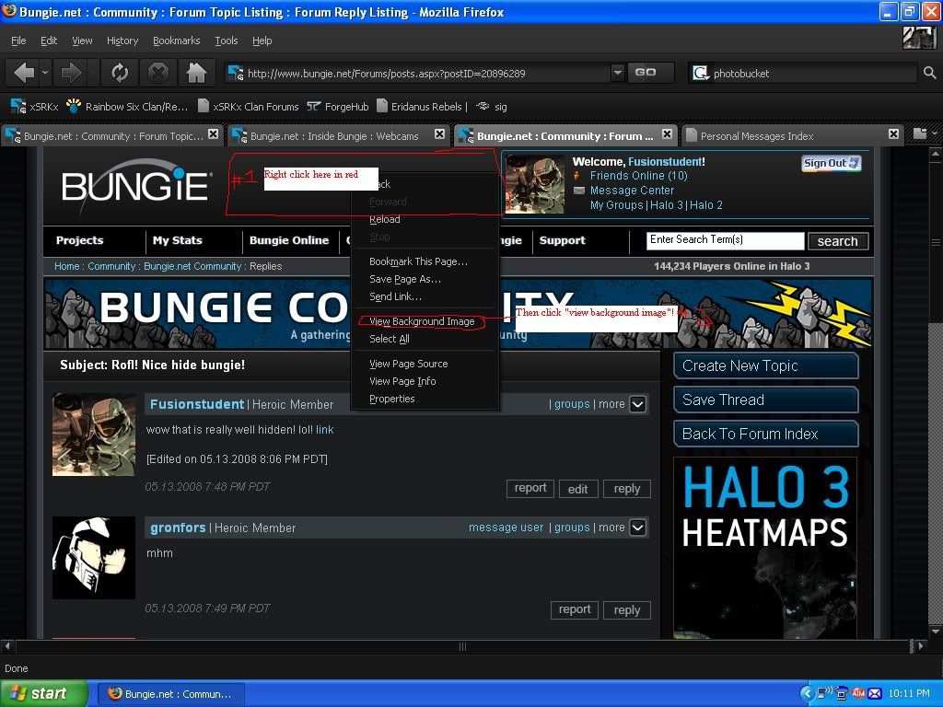Click the search magnifier icon in search bar
The image size is (943, 707).
pyautogui.click(x=930, y=73)
